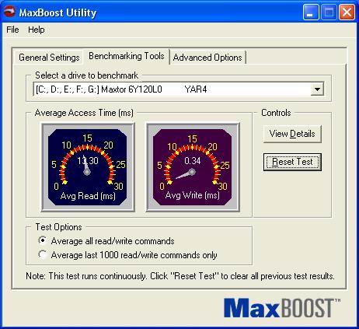
Task: Maximize the MaxBoost Utility window
Action: point(329,12)
